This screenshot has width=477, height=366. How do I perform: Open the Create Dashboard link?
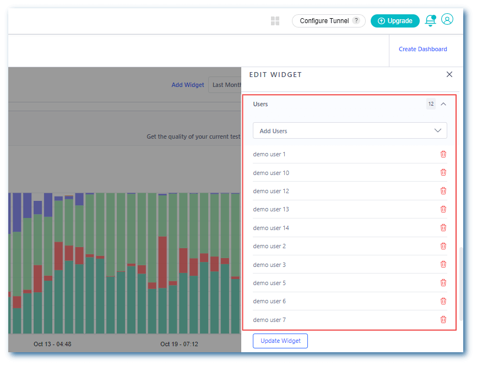coord(422,49)
